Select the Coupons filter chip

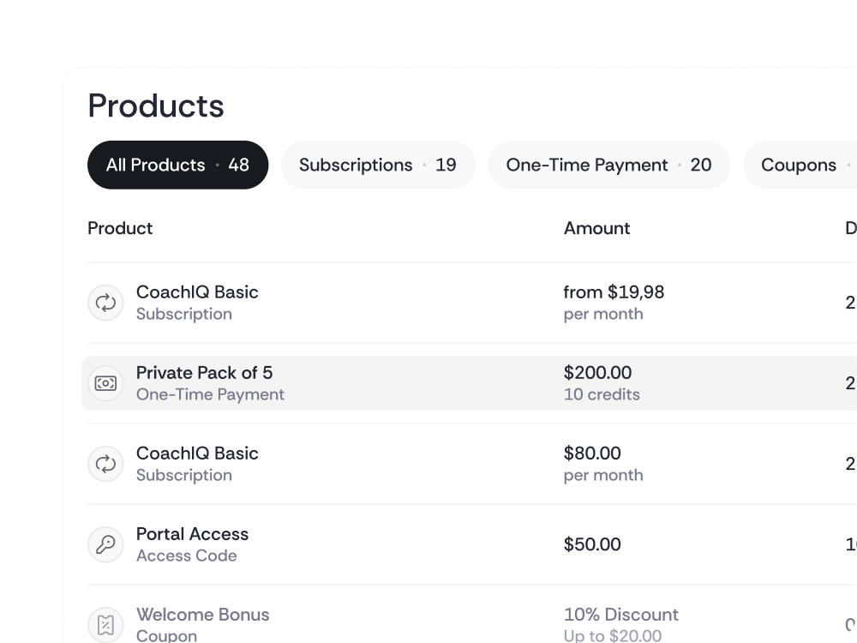pos(800,165)
